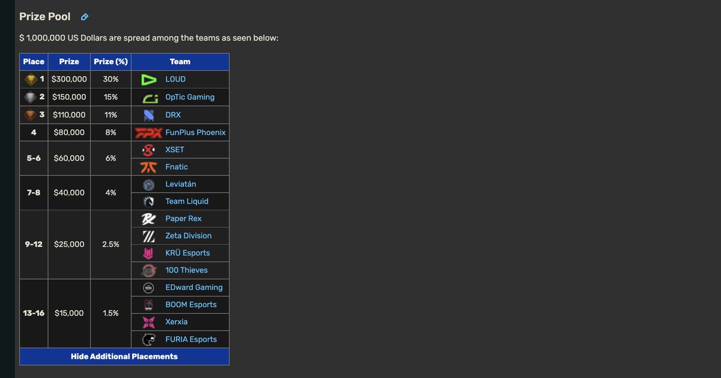721x378 pixels.
Task: Click the Place column header
Action: pos(34,62)
